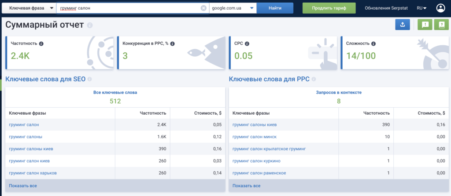This screenshot has width=451, height=196.
Task: Open груминг салоны киев in PPC table
Action: pos(255,125)
